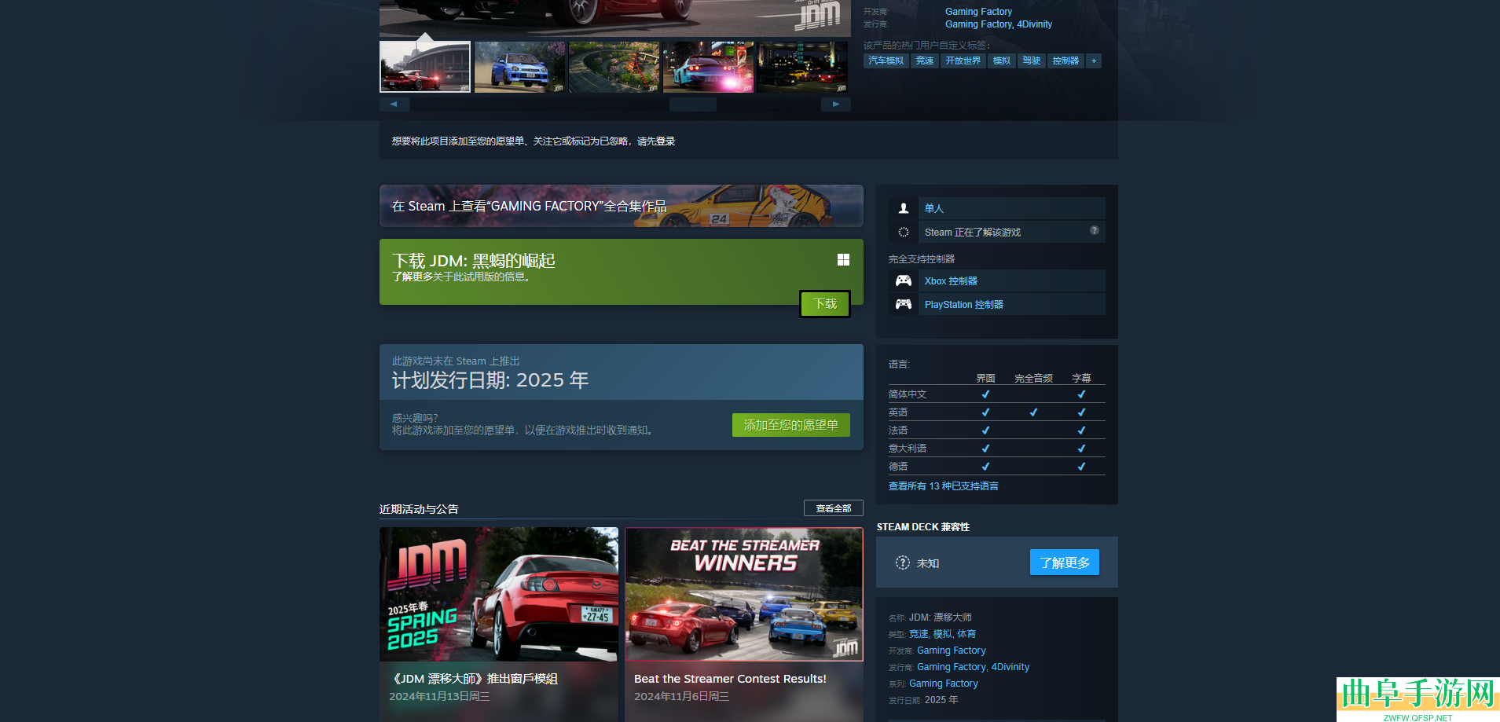Open the Gaming Factory developer link

pos(978,12)
